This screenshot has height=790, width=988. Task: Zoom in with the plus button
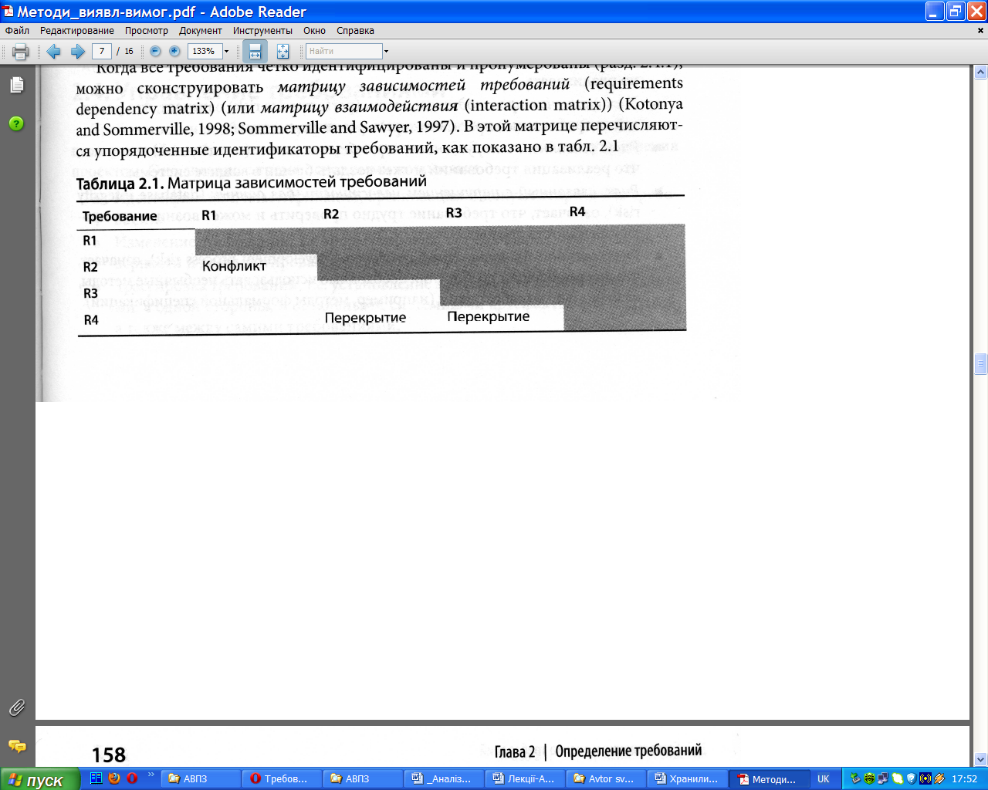[x=174, y=51]
